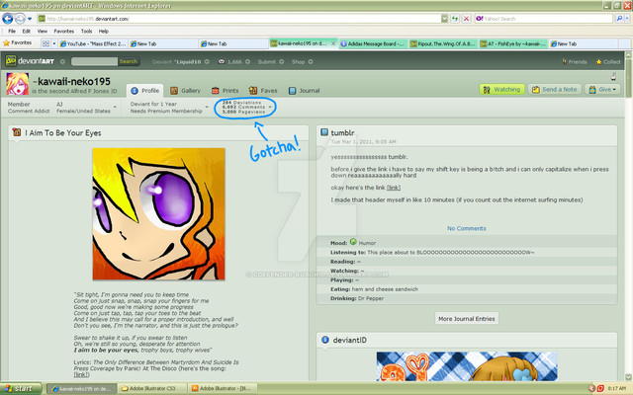
Task: Open the Help menu
Action: pos(104,31)
